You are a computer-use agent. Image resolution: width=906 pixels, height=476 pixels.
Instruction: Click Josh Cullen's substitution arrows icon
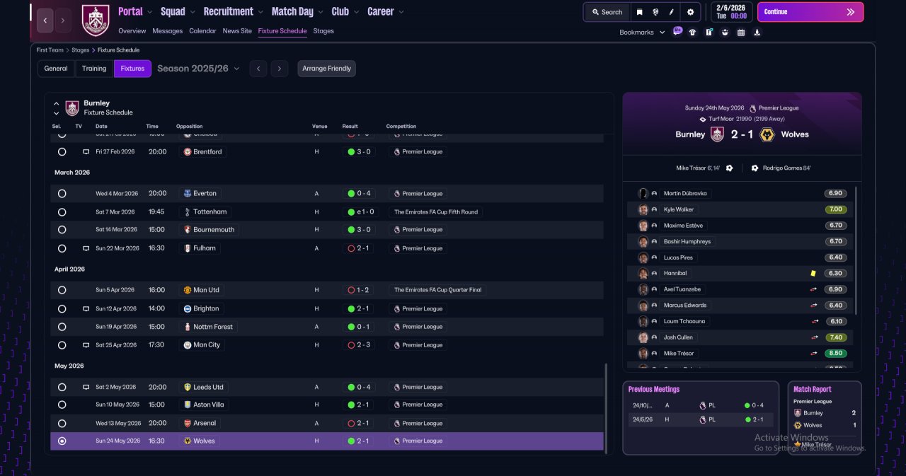814,337
